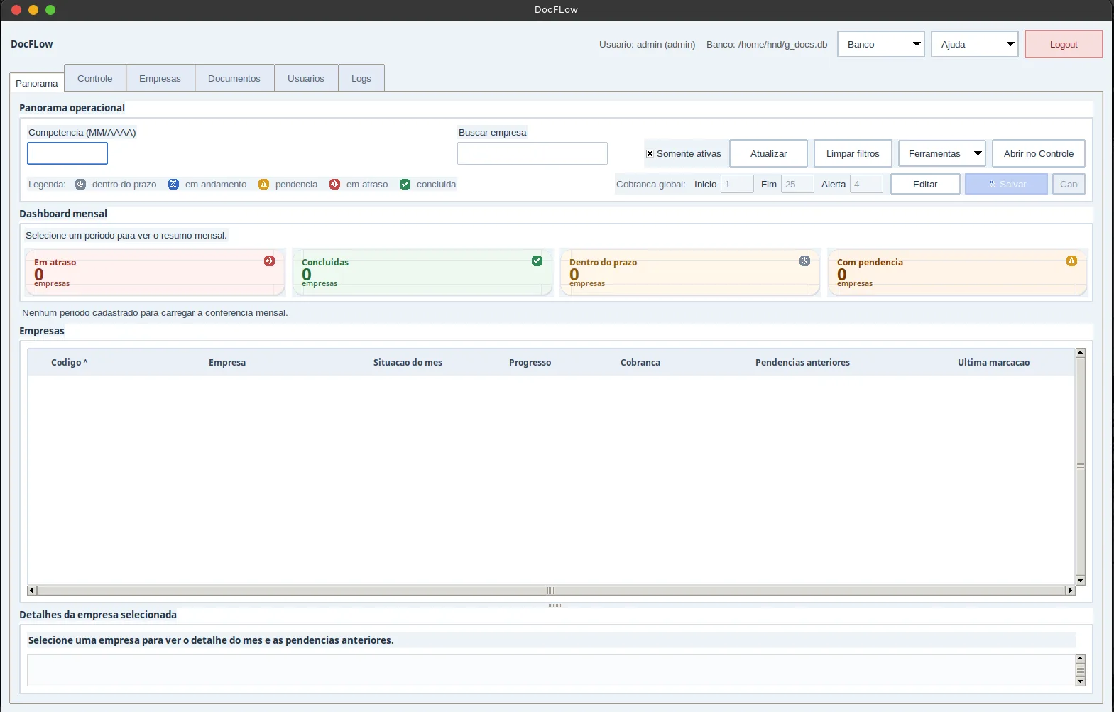Image resolution: width=1114 pixels, height=712 pixels.
Task: Click the vertical scrollbar of Empresas table
Action: tap(1081, 466)
